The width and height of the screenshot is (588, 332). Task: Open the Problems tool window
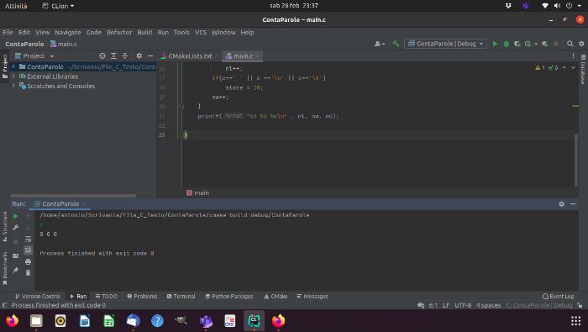(142, 297)
